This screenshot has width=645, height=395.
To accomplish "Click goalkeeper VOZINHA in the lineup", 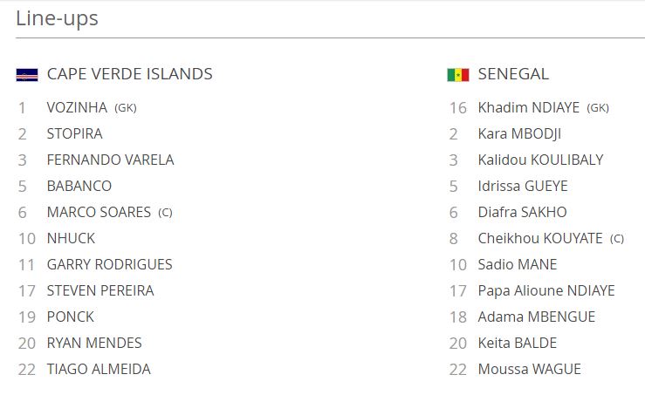I will (x=77, y=107).
